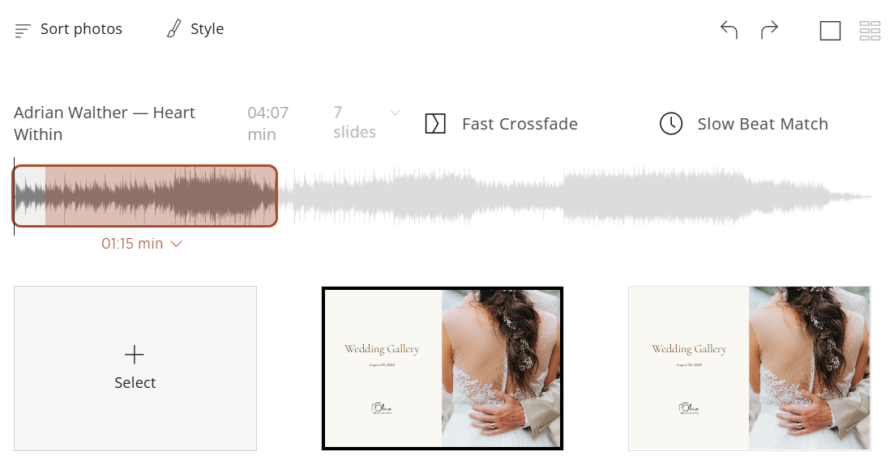The height and width of the screenshot is (464, 894).
Task: Switch to grid view layout
Action: [x=870, y=31]
